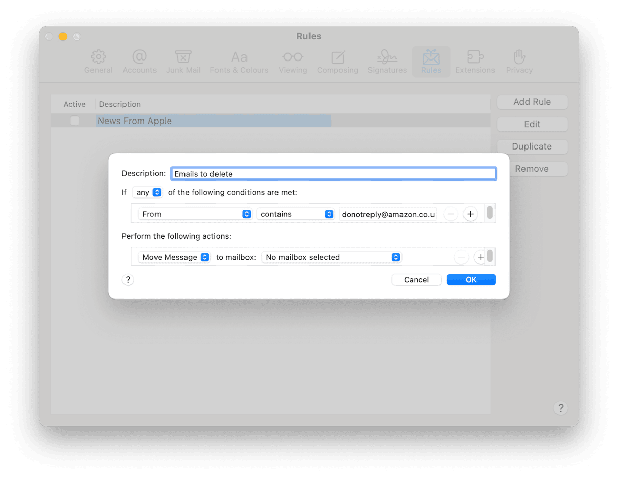Open the 'From' condition field dropdown

(x=195, y=214)
